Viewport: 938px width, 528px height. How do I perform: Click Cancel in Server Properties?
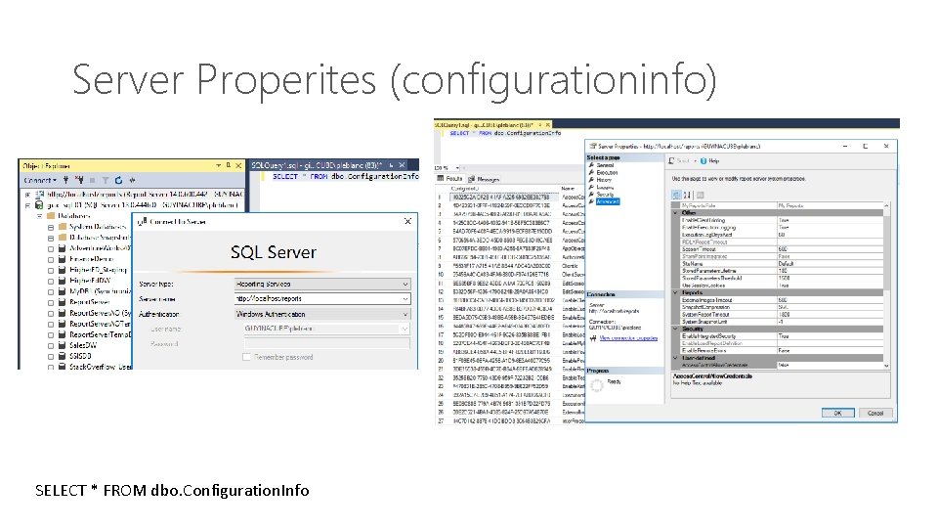click(x=875, y=413)
